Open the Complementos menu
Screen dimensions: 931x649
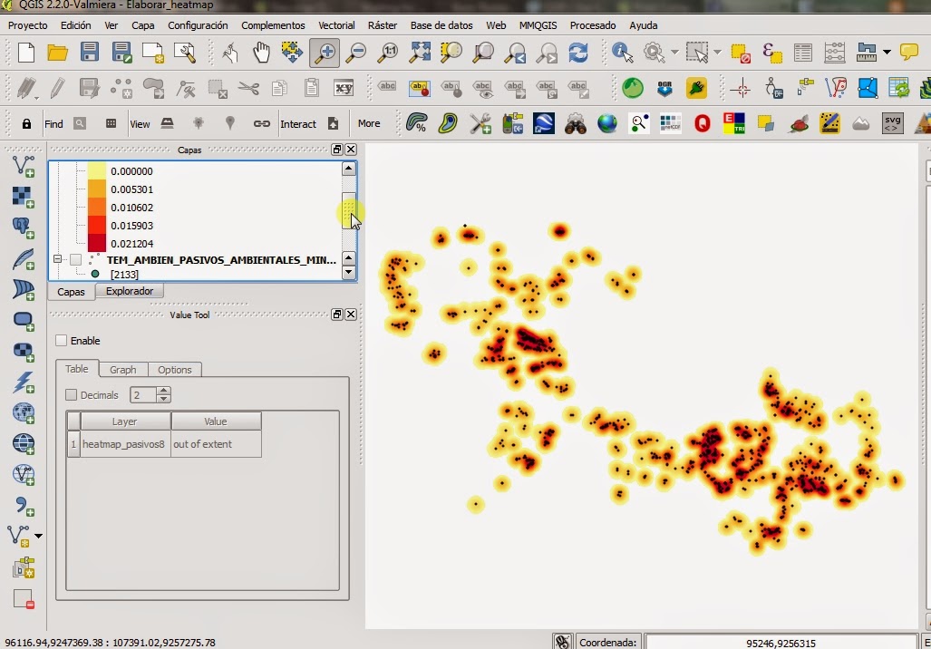tap(273, 25)
